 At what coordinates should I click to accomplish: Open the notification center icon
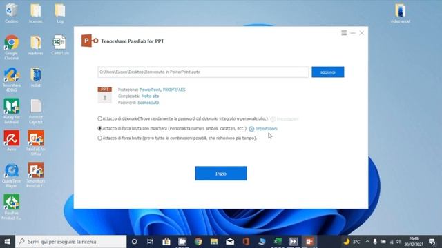click(x=432, y=242)
